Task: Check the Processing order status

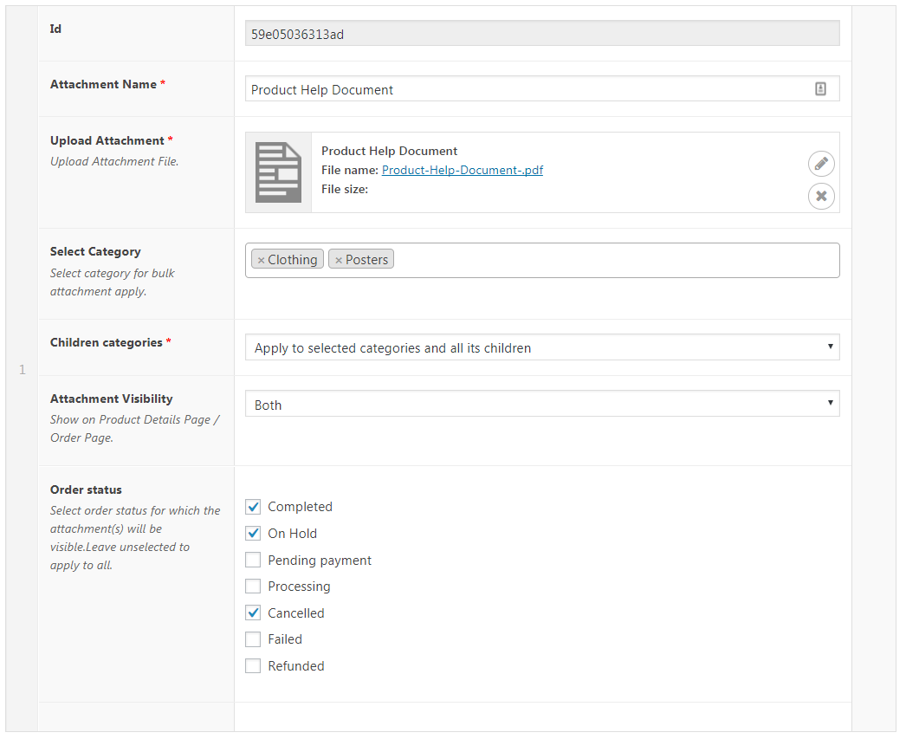Action: [x=253, y=587]
